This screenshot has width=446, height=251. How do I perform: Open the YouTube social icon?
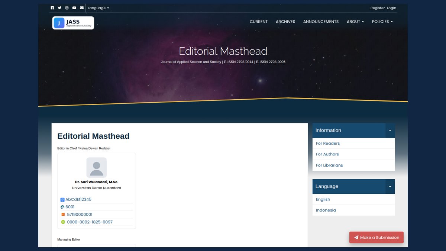[74, 8]
